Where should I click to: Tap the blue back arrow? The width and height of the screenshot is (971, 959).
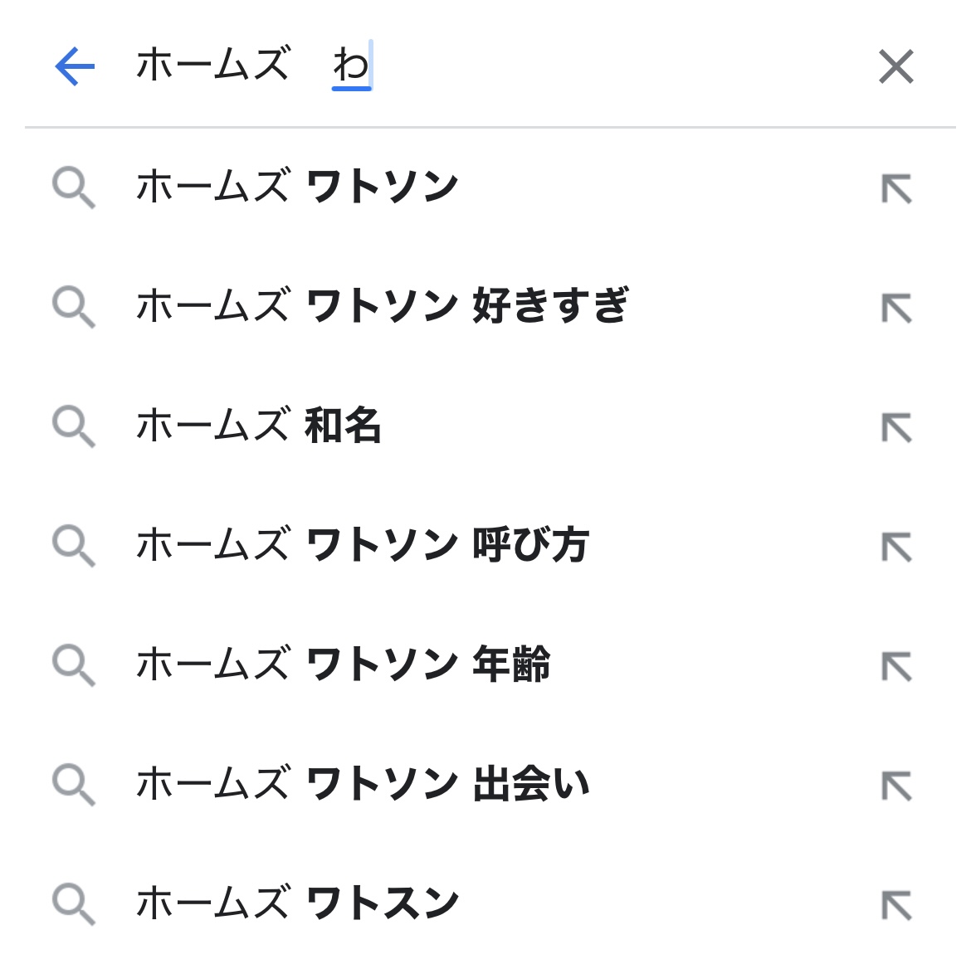(x=75, y=66)
